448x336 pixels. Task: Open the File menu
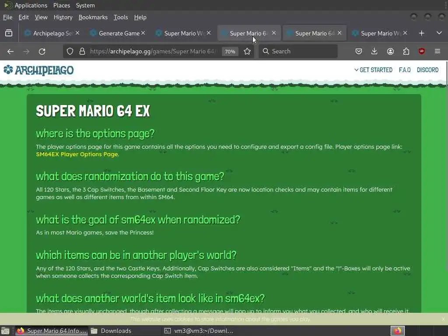click(x=8, y=17)
